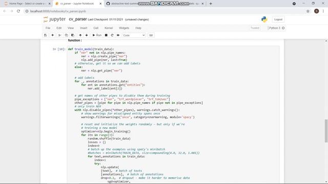
Task: Cut selected cells with scissors icon
Action: click(x=60, y=35)
